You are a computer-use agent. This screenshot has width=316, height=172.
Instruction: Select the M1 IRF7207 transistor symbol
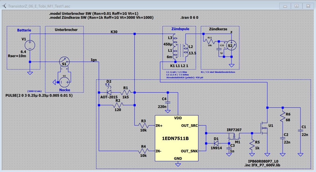tap(235, 135)
